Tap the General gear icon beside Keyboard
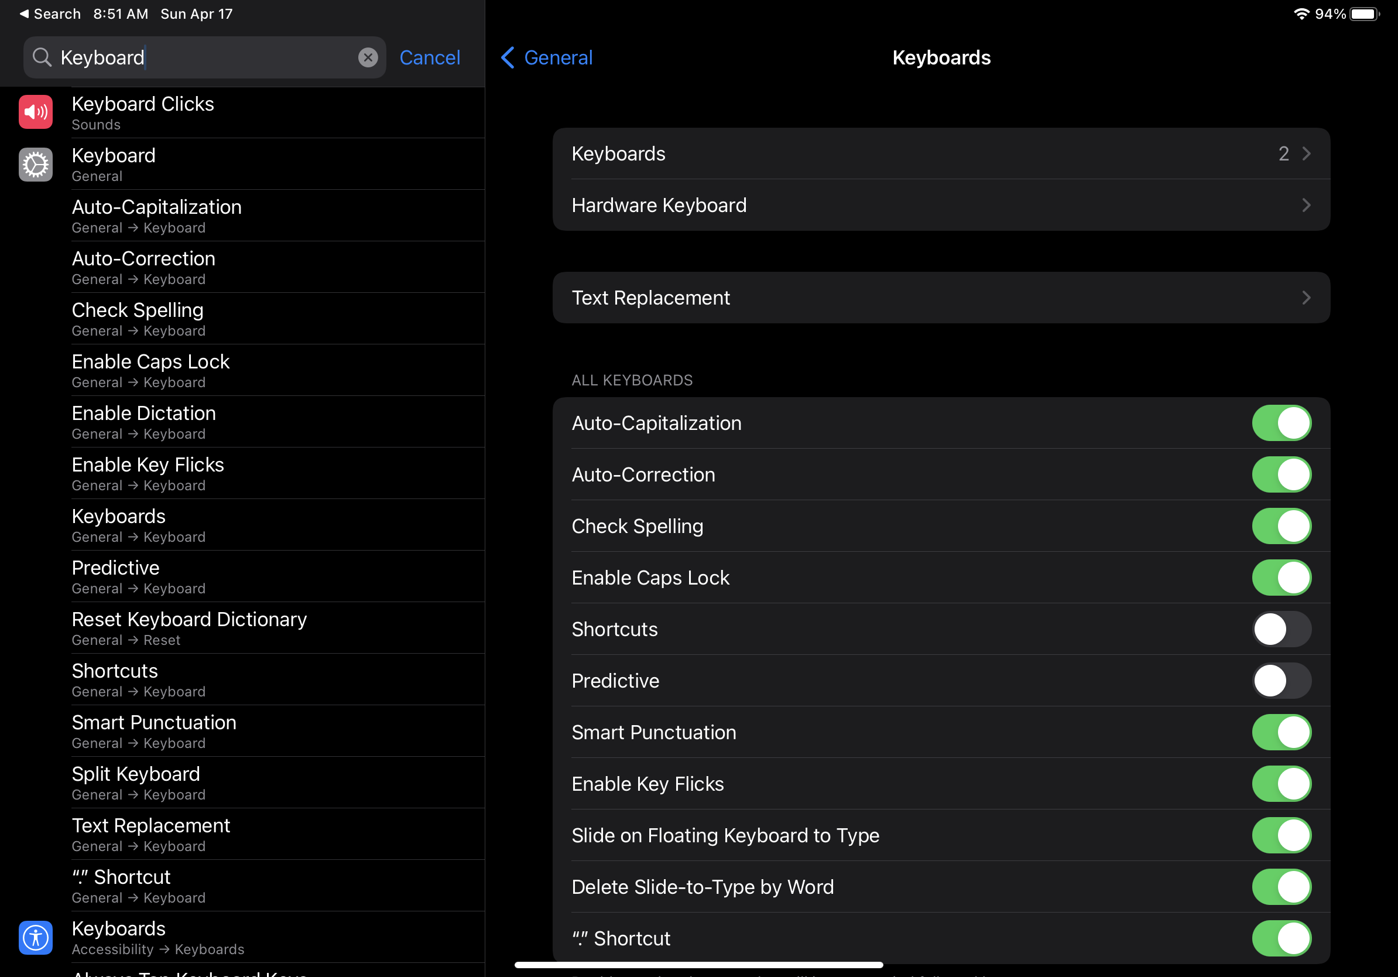The width and height of the screenshot is (1398, 977). point(35,165)
